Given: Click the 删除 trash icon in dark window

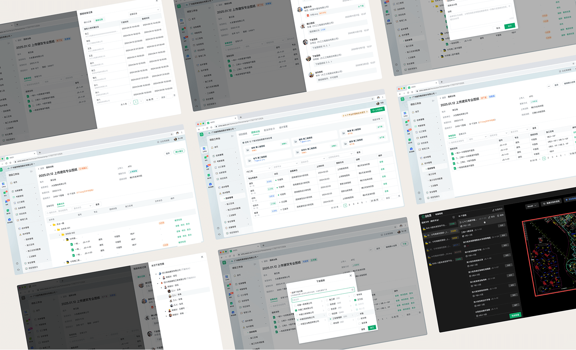Looking at the screenshot, I should click(498, 216).
